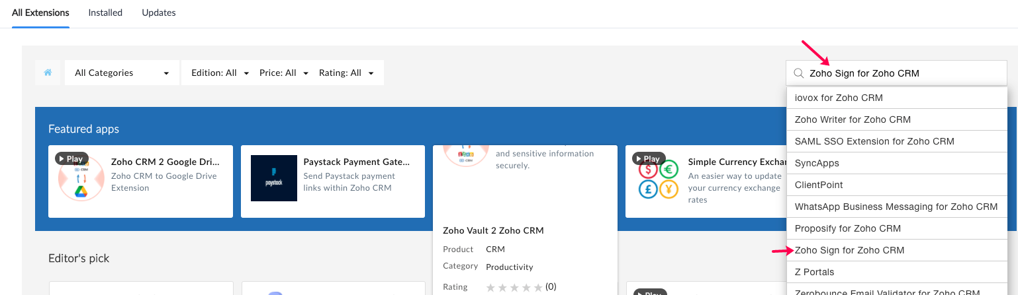The image size is (1018, 295).
Task: Expand the Price: All filter
Action: tap(284, 73)
